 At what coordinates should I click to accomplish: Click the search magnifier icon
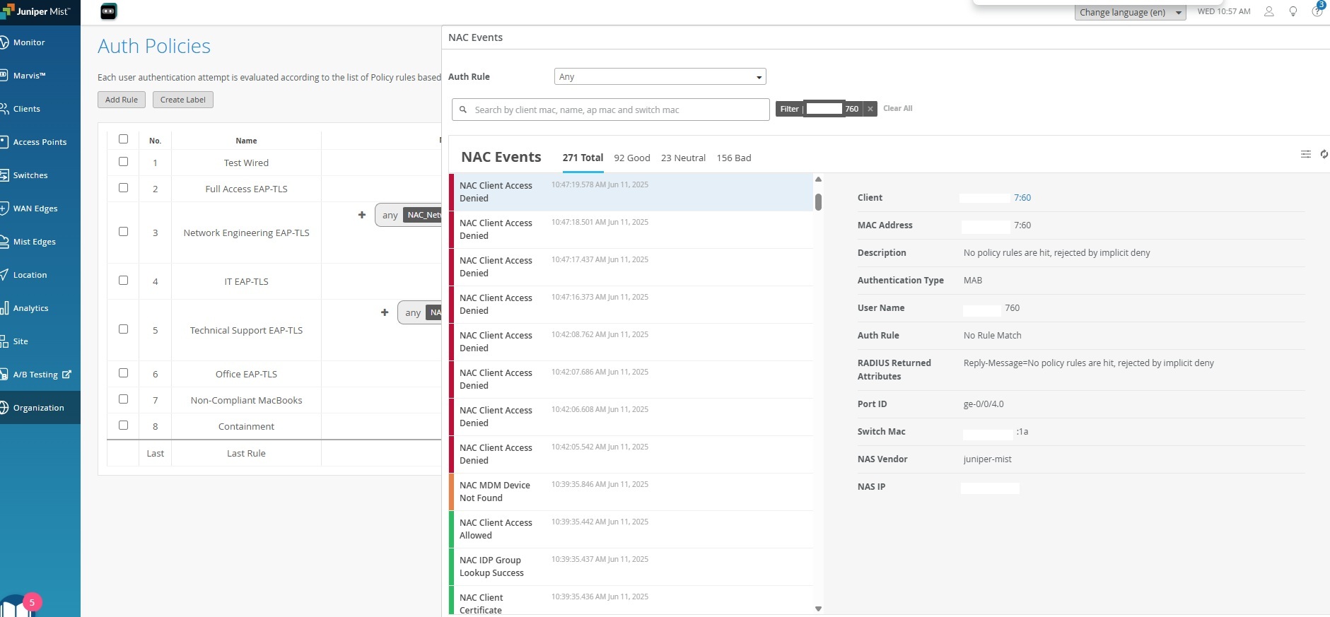pyautogui.click(x=463, y=110)
